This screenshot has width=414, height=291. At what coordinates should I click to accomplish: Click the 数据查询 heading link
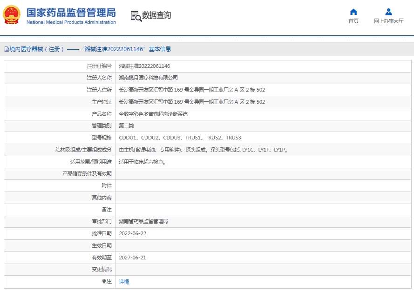pyautogui.click(x=156, y=15)
